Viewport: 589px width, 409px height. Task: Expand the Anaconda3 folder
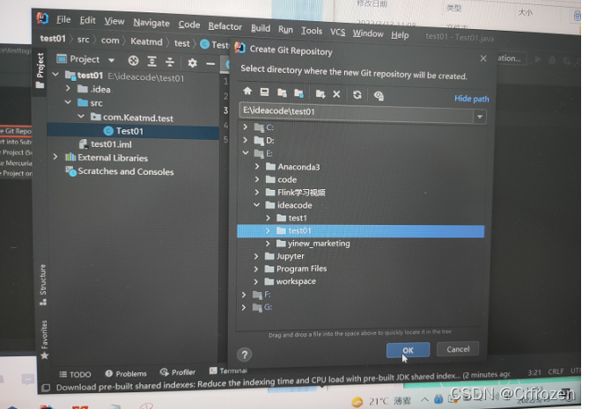(257, 166)
